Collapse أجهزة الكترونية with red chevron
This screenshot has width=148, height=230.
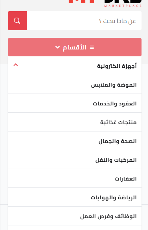16,65
